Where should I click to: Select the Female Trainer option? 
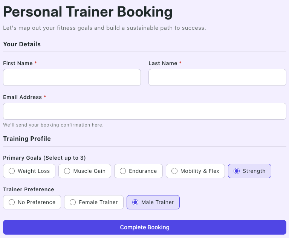(x=94, y=202)
